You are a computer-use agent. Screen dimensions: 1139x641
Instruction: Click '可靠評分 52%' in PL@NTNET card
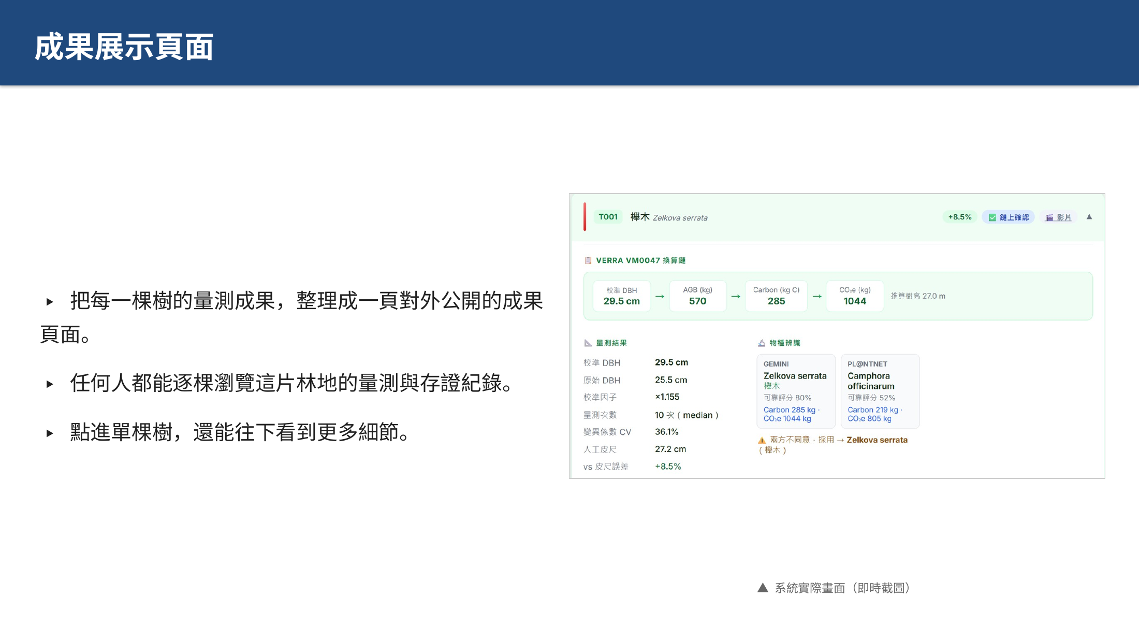pos(871,398)
